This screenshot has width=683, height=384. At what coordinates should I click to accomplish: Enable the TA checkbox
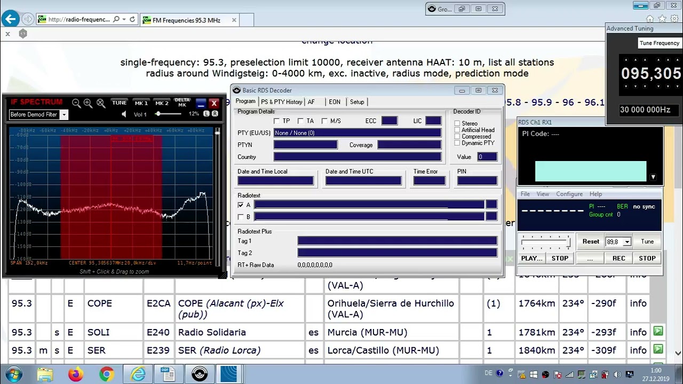(x=300, y=121)
